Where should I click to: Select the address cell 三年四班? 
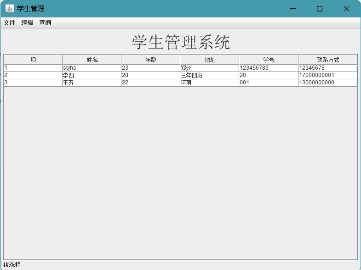coord(210,75)
